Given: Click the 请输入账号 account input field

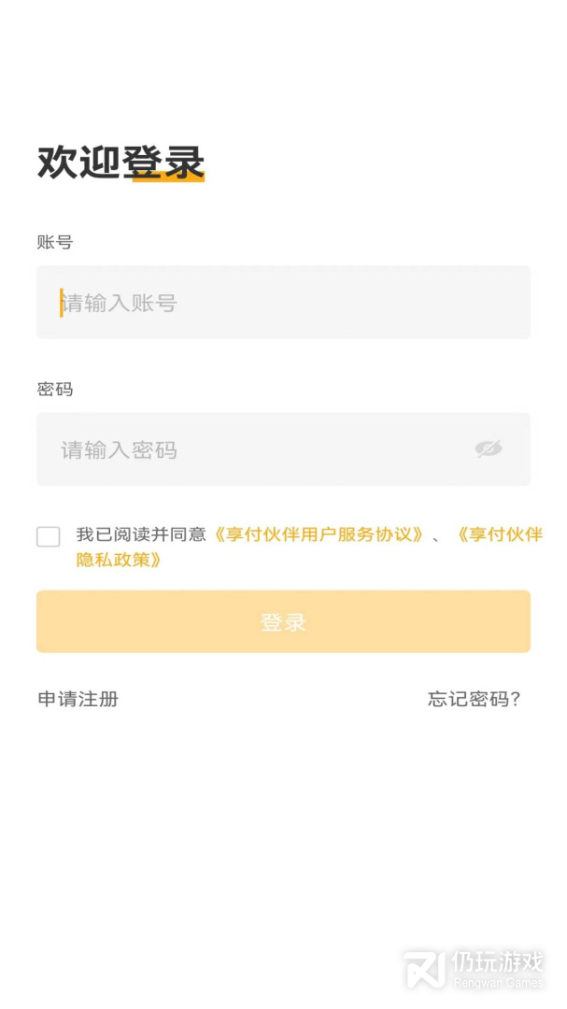Looking at the screenshot, I should (x=283, y=303).
